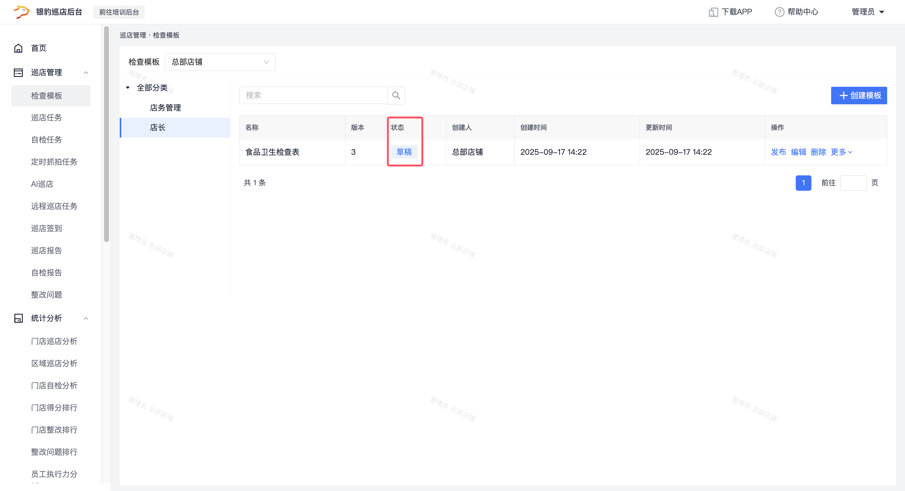Click the 统计分析 sidebar section icon
Image resolution: width=905 pixels, height=491 pixels.
click(18, 318)
